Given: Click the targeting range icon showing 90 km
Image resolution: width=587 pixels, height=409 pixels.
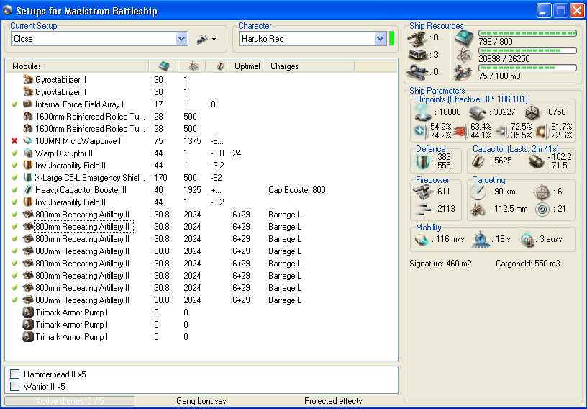Looking at the screenshot, I should [478, 192].
